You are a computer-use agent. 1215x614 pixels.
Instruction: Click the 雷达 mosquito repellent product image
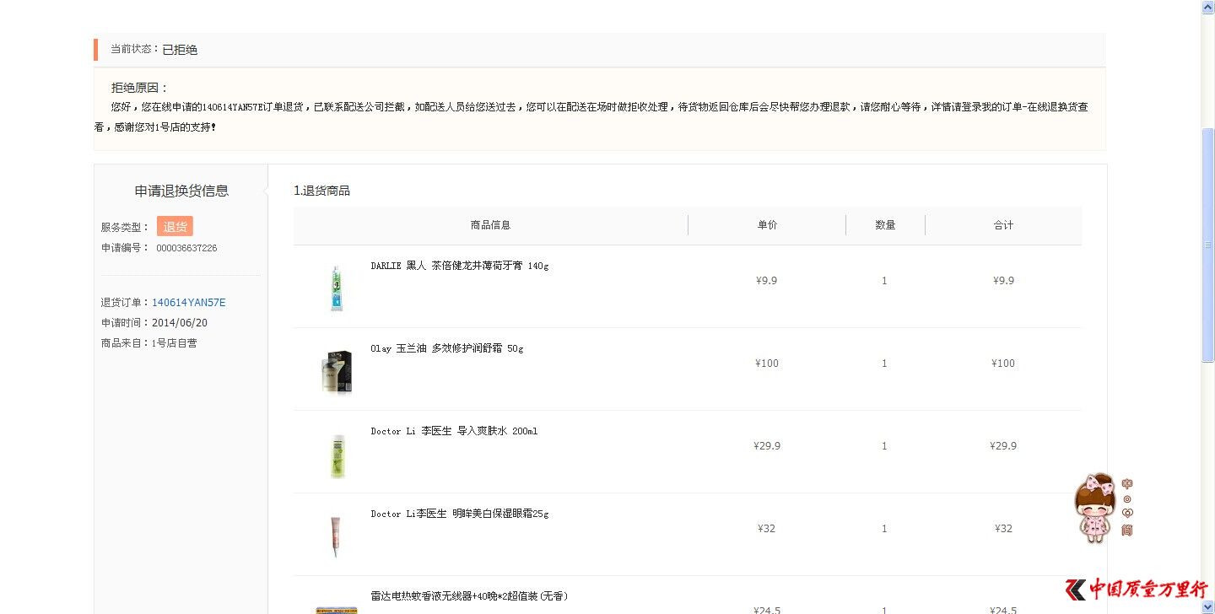pyautogui.click(x=336, y=609)
